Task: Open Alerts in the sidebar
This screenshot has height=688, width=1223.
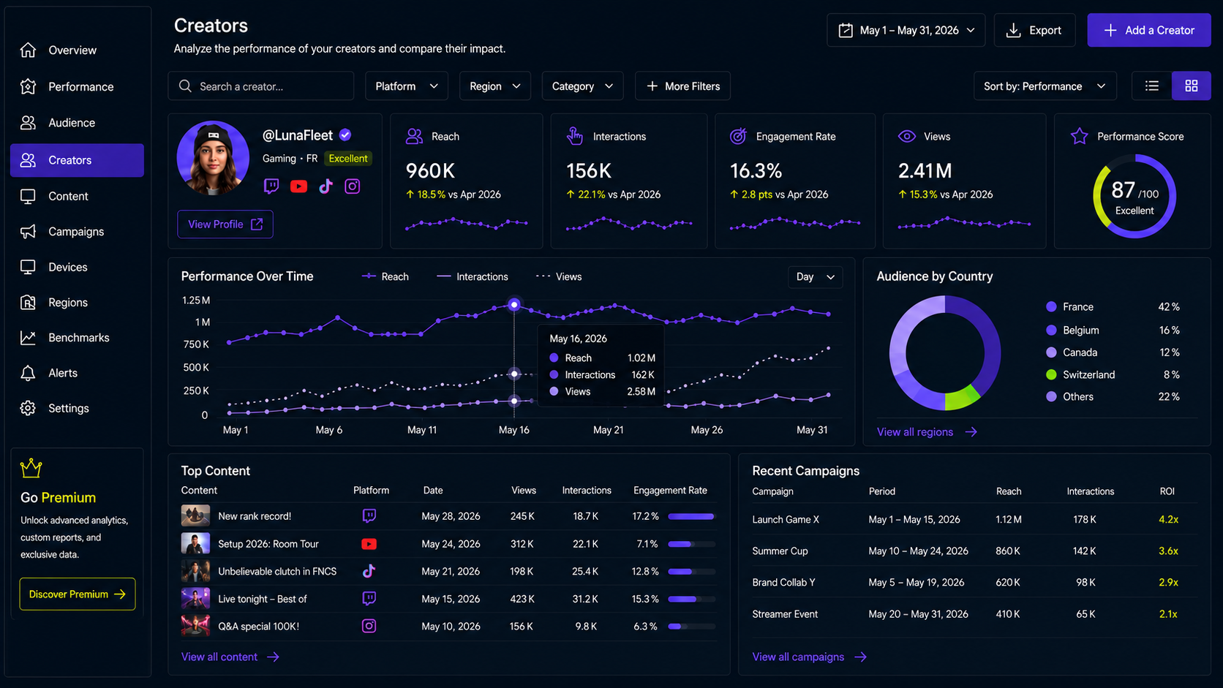Action: (77, 373)
